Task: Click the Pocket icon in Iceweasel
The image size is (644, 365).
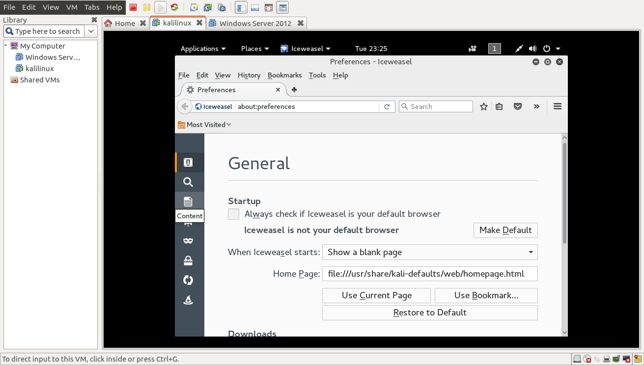Action: pos(518,106)
